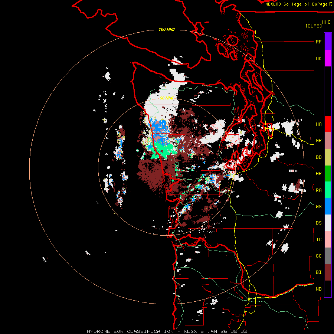Viewport: 334px width, 334px height.
Task: Click the GR legend label
Action: click(x=318, y=141)
